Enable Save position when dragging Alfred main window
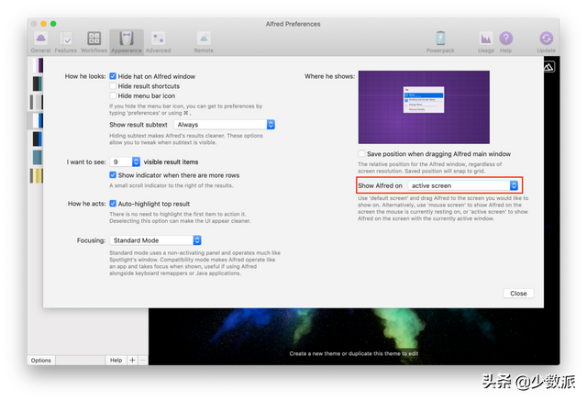 click(361, 153)
